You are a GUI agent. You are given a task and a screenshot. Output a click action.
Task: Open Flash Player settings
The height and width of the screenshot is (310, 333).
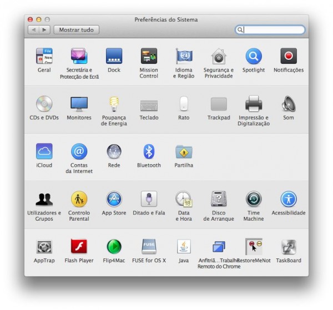[x=79, y=247]
